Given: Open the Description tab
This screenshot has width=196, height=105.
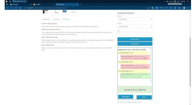Looking at the screenshot, I should click(x=46, y=19).
